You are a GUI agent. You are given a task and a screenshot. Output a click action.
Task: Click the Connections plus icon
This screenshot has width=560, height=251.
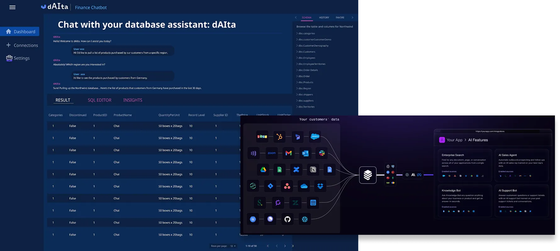(x=8, y=45)
